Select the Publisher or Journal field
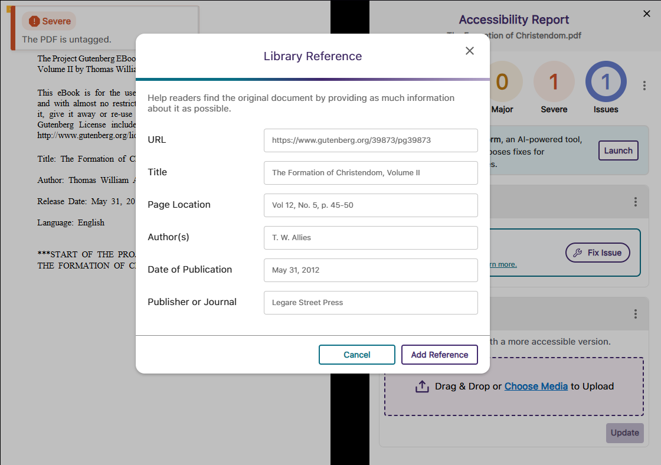The image size is (661, 465). click(x=371, y=303)
